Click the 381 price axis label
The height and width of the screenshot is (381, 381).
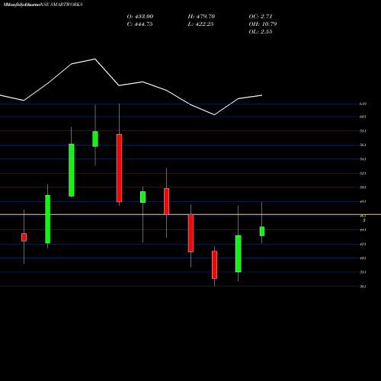(363, 272)
